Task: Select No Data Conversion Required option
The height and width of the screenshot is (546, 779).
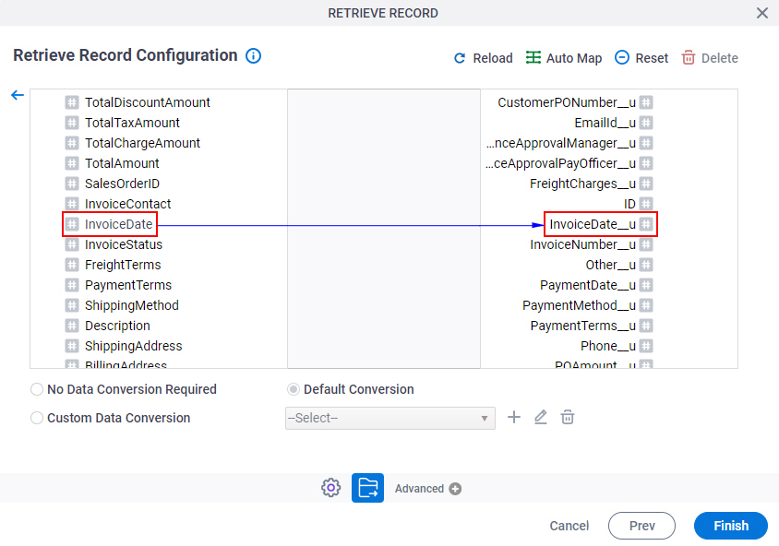Action: (37, 389)
